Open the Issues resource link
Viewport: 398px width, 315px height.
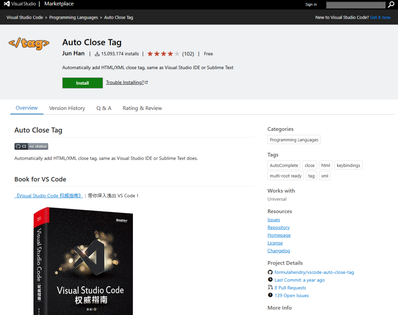tap(274, 219)
